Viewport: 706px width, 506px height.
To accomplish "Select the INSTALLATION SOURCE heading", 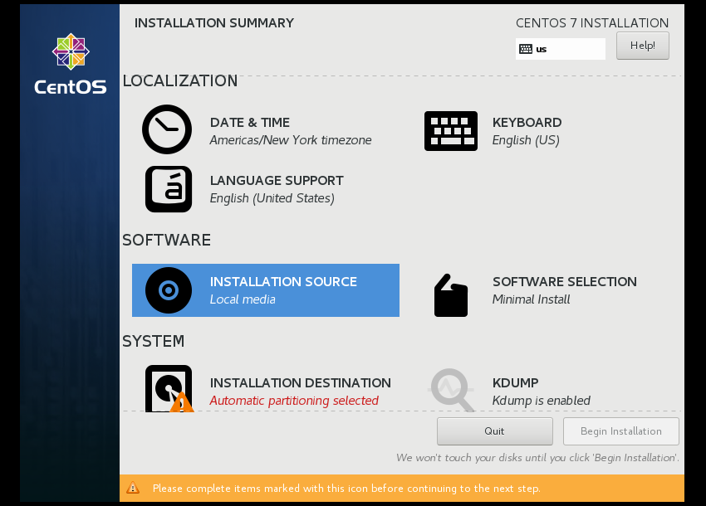I will pos(283,281).
